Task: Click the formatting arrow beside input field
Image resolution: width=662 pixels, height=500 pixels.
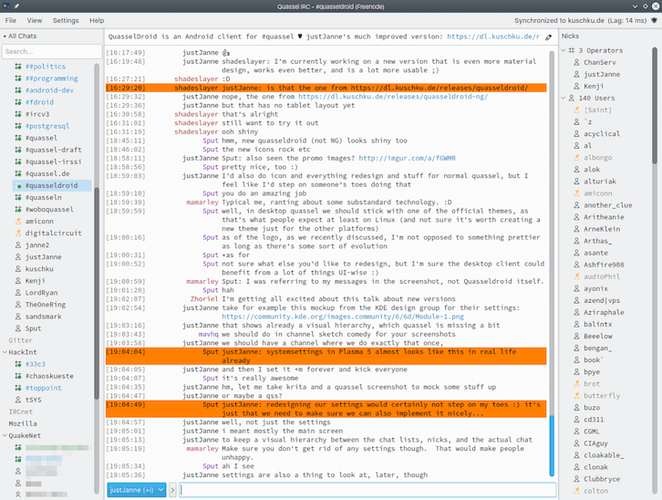Action: coord(172,490)
